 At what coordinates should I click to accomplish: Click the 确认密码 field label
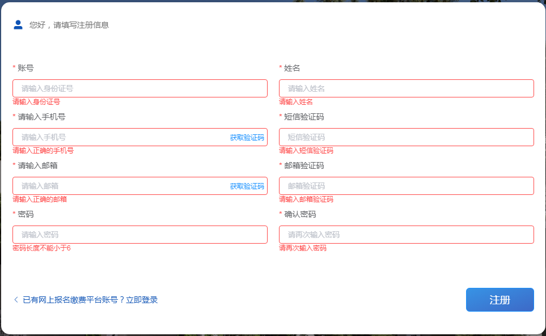tap(300, 214)
